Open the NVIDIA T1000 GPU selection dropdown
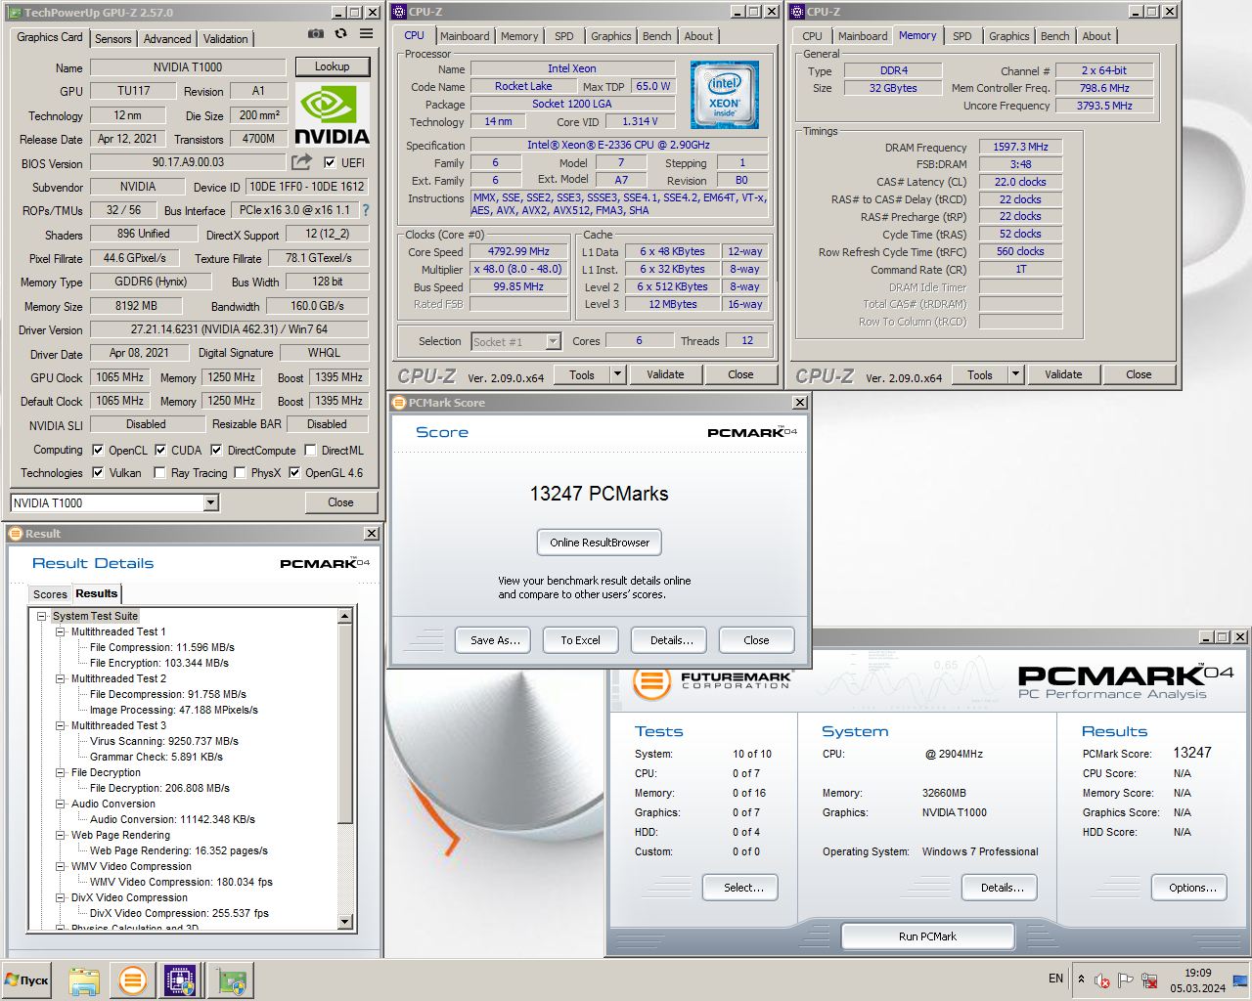 pos(210,502)
